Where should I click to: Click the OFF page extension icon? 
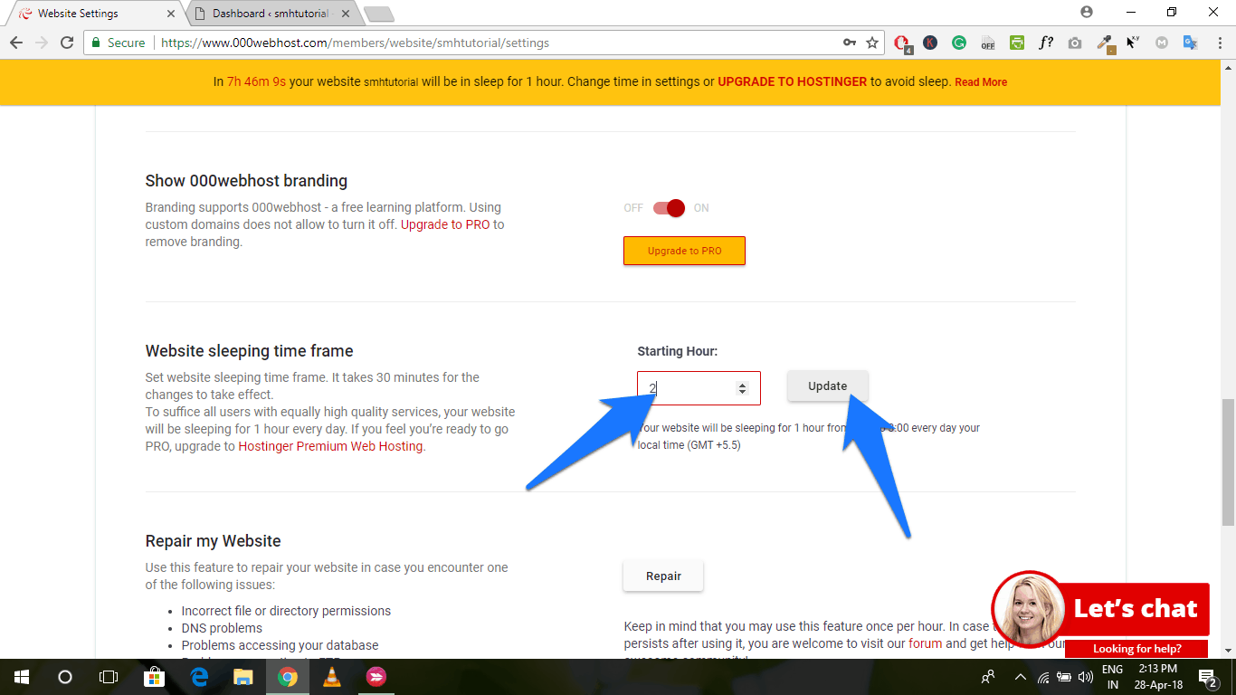988,43
